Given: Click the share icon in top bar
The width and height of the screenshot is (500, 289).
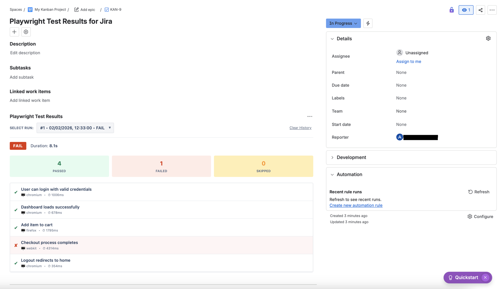Looking at the screenshot, I should [480, 10].
